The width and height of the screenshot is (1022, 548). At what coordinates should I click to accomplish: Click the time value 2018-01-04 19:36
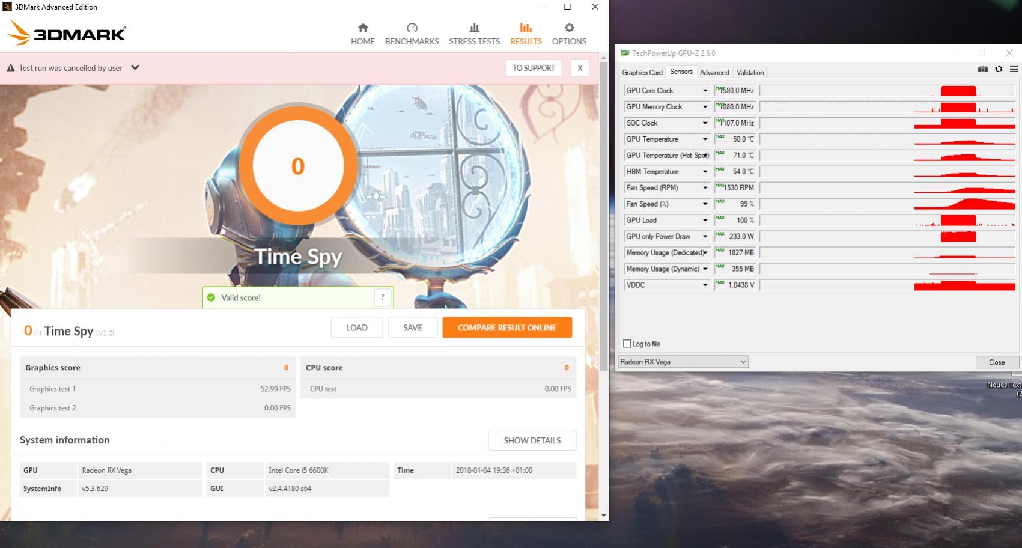pyautogui.click(x=494, y=470)
